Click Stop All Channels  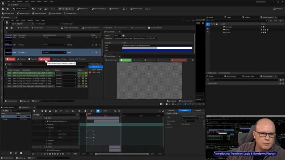pyautogui.click(x=155, y=28)
